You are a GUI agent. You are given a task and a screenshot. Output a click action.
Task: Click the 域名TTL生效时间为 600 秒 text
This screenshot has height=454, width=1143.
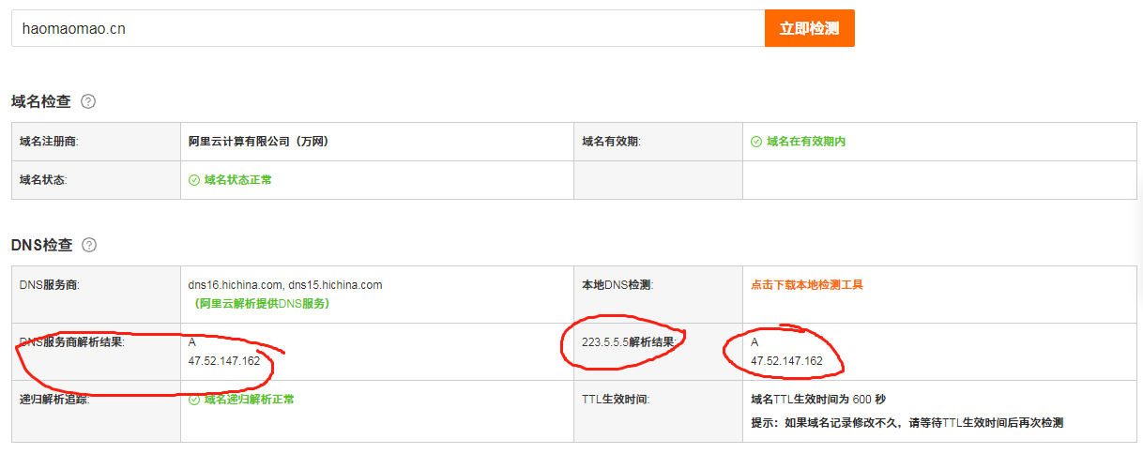tap(818, 400)
